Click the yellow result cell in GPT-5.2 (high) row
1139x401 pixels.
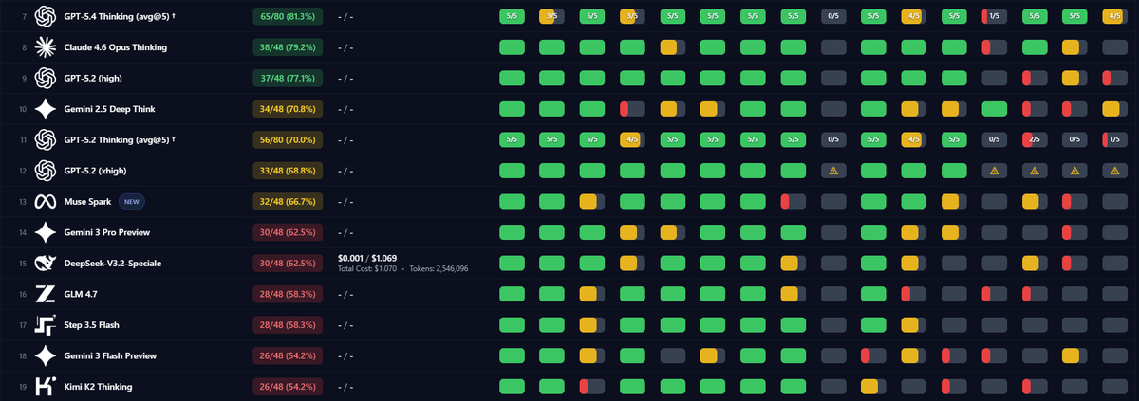[1074, 78]
